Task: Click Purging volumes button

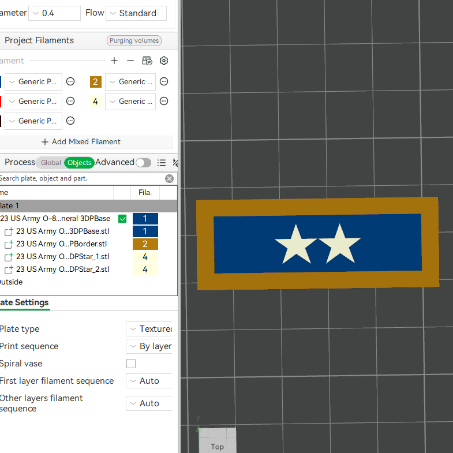Action: click(134, 41)
